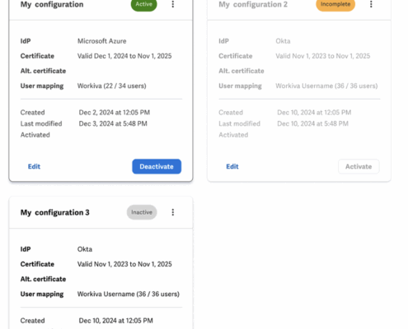
Task: Click Okta IdP value in configuration 3
Action: click(85, 249)
